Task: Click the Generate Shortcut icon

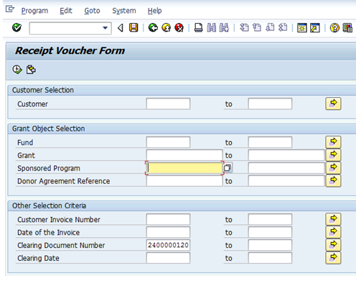Action: [x=315, y=28]
